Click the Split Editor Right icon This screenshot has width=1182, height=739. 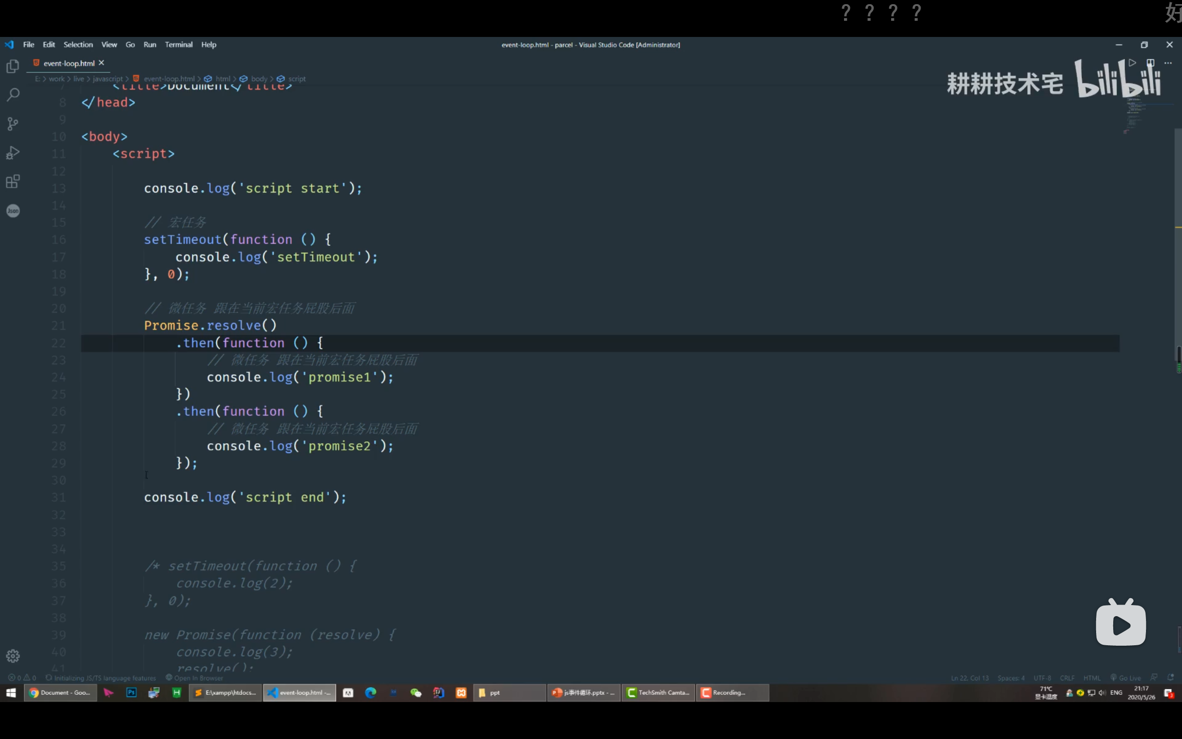point(1150,63)
